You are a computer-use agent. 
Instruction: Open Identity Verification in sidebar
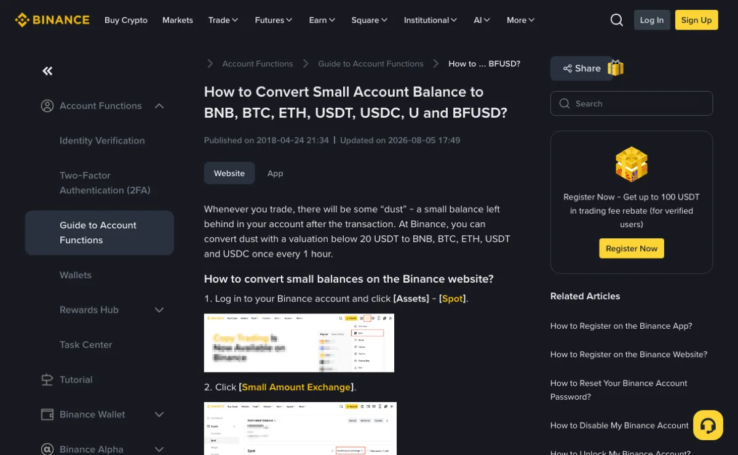102,140
